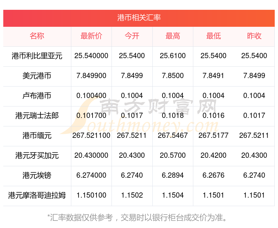278x228 pixels.
Task: Click 港币利比里亚元 最低 value 25.5400
Action: 214,56
